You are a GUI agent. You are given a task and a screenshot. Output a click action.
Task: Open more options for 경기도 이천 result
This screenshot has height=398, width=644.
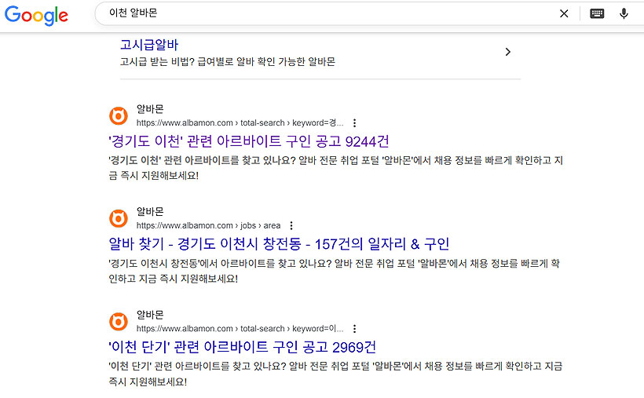coord(354,122)
